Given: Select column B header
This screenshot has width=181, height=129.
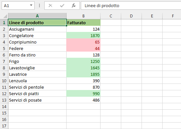Looking at the screenshot, I should click(x=83, y=16).
